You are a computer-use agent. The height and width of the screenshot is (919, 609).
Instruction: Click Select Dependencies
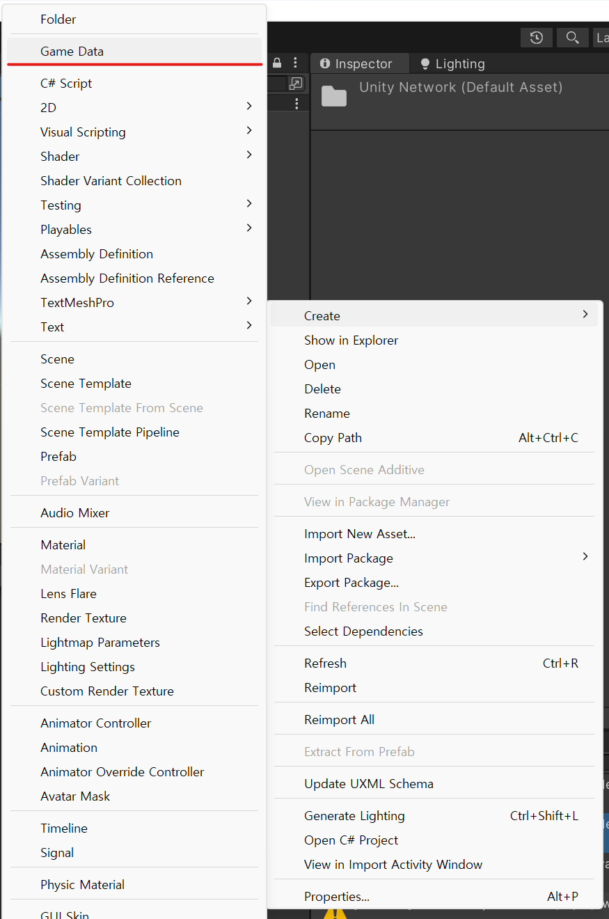(x=434, y=631)
